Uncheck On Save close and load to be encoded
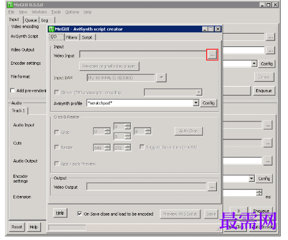This screenshot has width=288, height=240. click(x=80, y=214)
